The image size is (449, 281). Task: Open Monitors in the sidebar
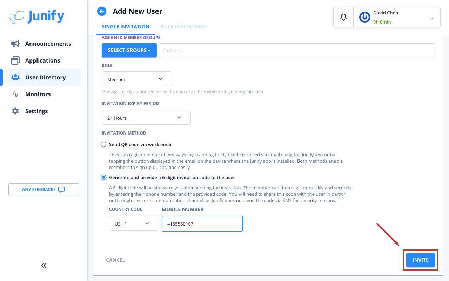point(43,94)
